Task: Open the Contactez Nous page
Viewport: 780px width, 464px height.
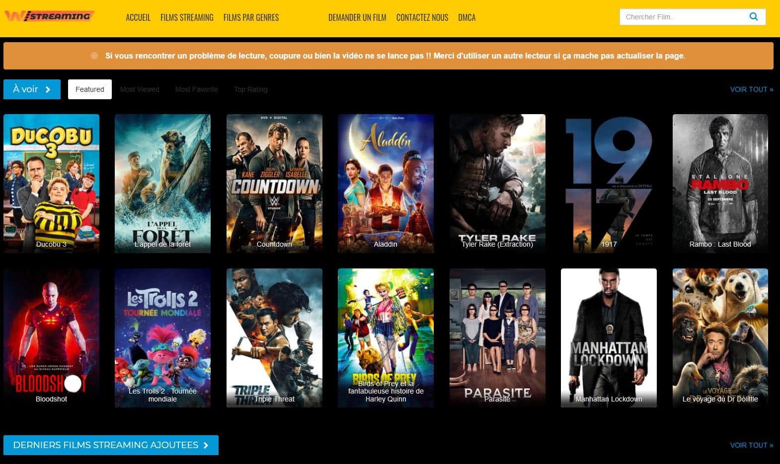Action: coord(422,18)
